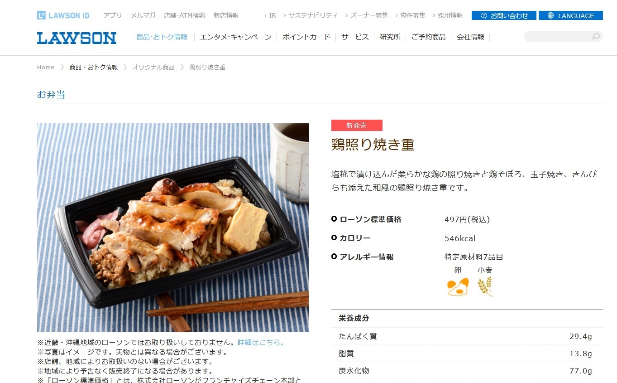This screenshot has height=383, width=617.
Task: Click into the site search field
Action: (x=558, y=37)
